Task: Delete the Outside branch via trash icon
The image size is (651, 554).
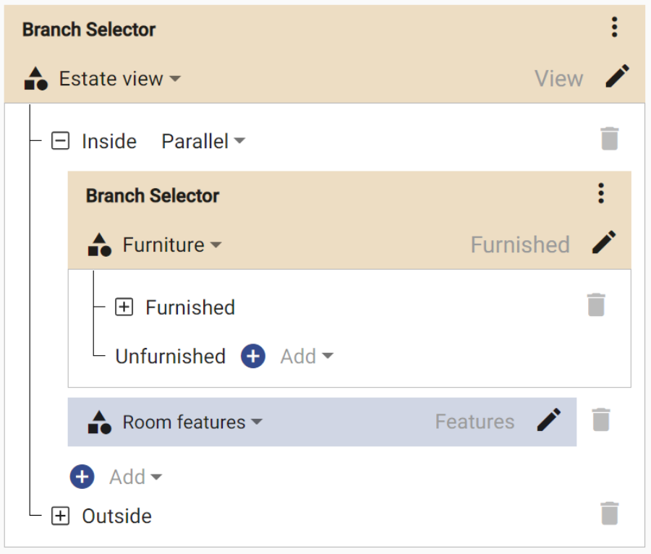Action: coord(610,513)
